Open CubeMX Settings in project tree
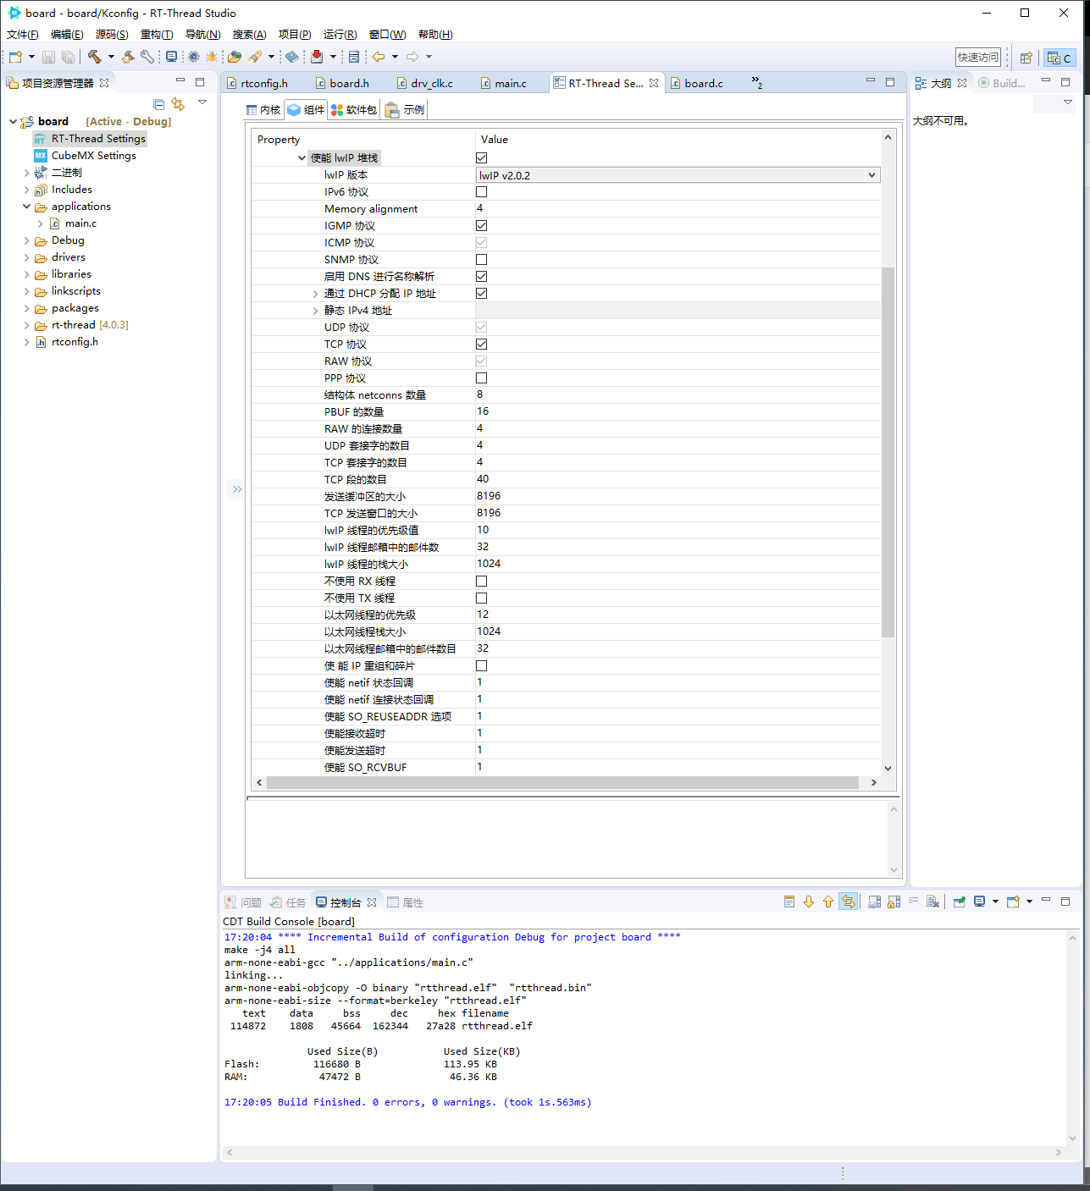This screenshot has width=1090, height=1191. 93,156
